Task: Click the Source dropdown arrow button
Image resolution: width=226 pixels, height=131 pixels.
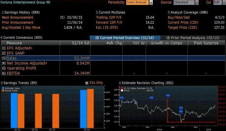Action: (x=197, y=3)
